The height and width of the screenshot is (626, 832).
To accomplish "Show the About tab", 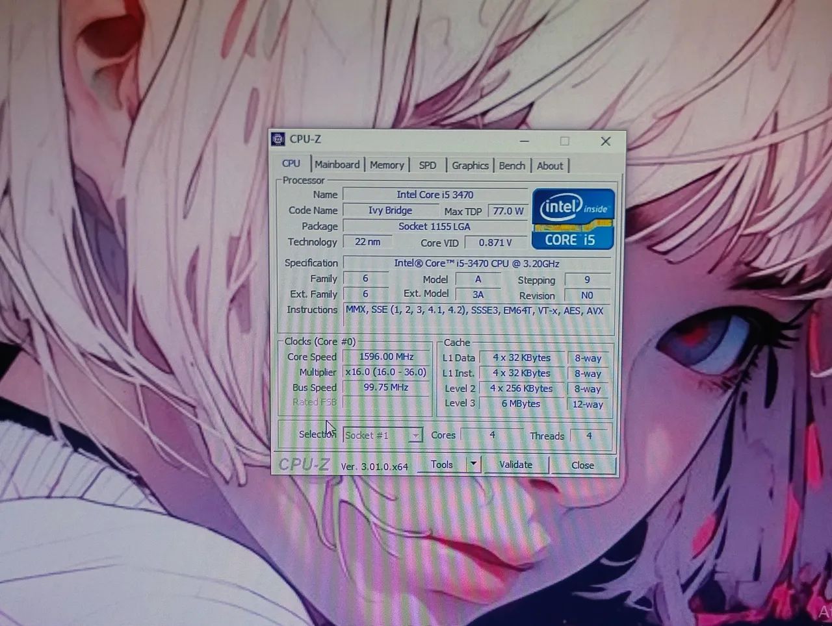I will (x=550, y=166).
